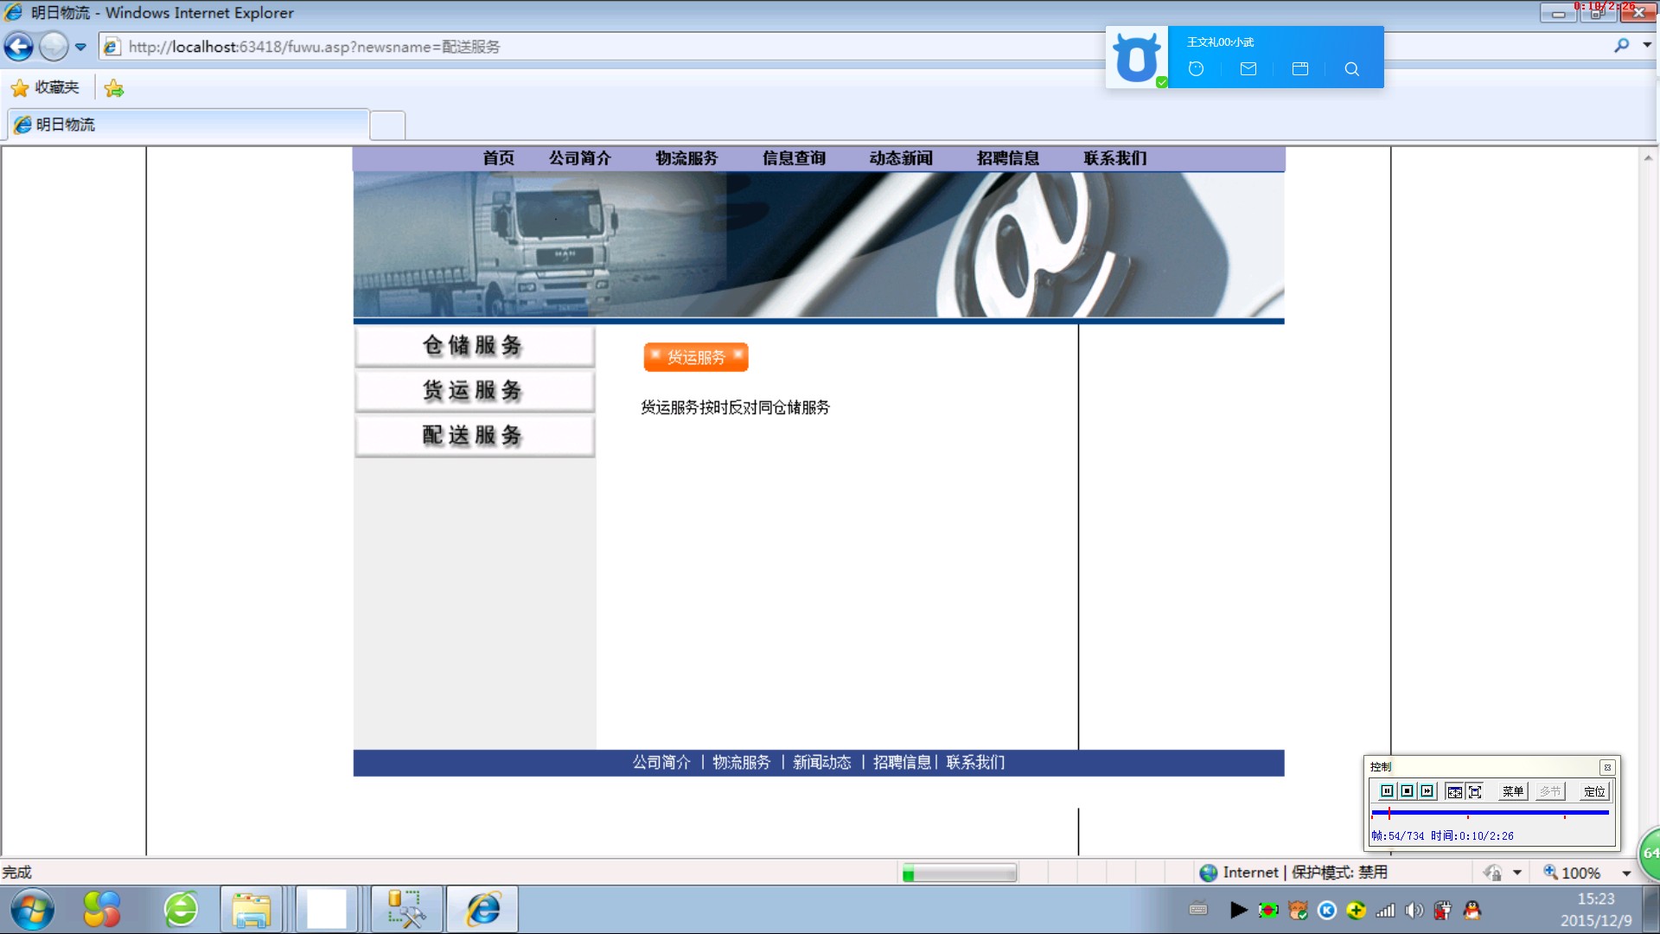1660x934 pixels.
Task: Click the page loading progress bar
Action: tap(960, 873)
